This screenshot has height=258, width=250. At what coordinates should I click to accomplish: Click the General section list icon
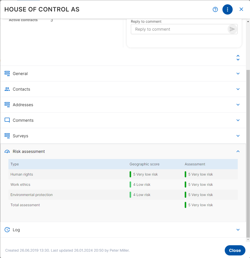pyautogui.click(x=7, y=73)
